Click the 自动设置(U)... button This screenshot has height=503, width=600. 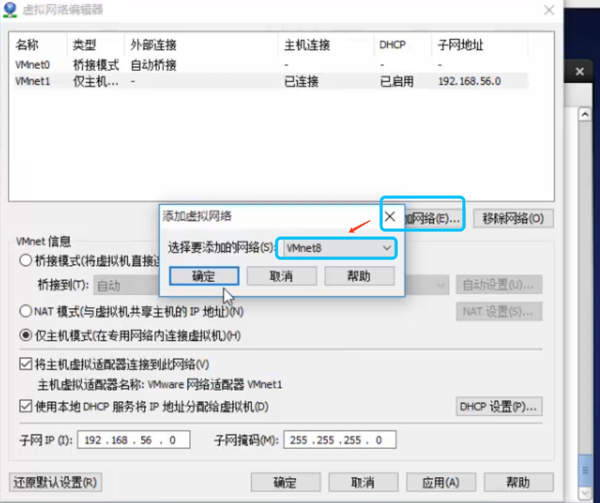tap(499, 285)
